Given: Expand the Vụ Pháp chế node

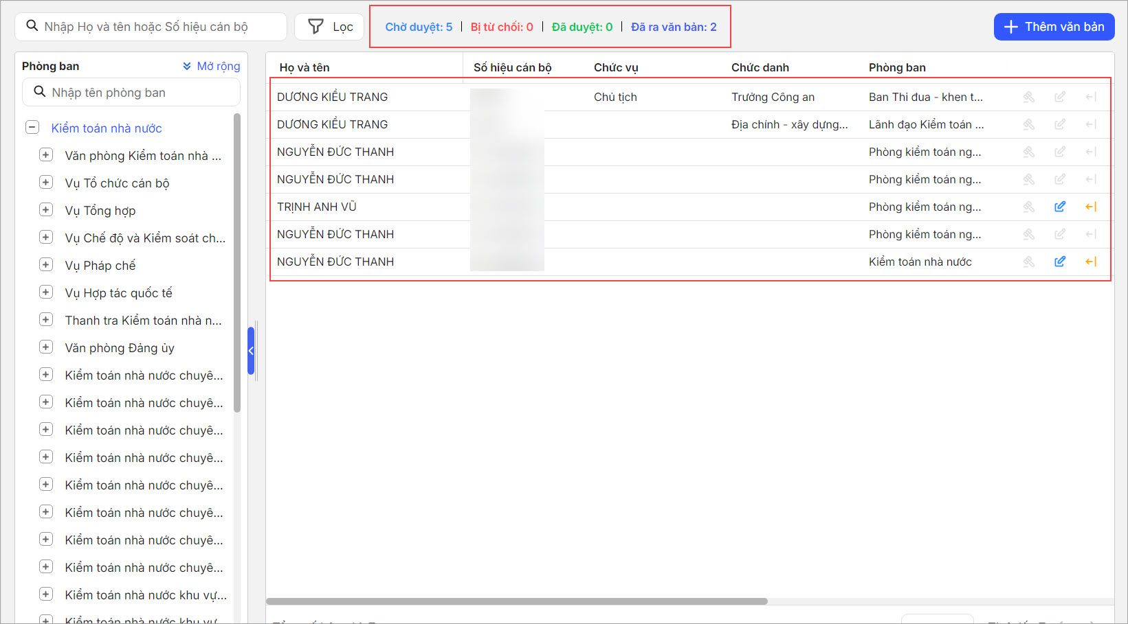Looking at the screenshot, I should pos(46,265).
